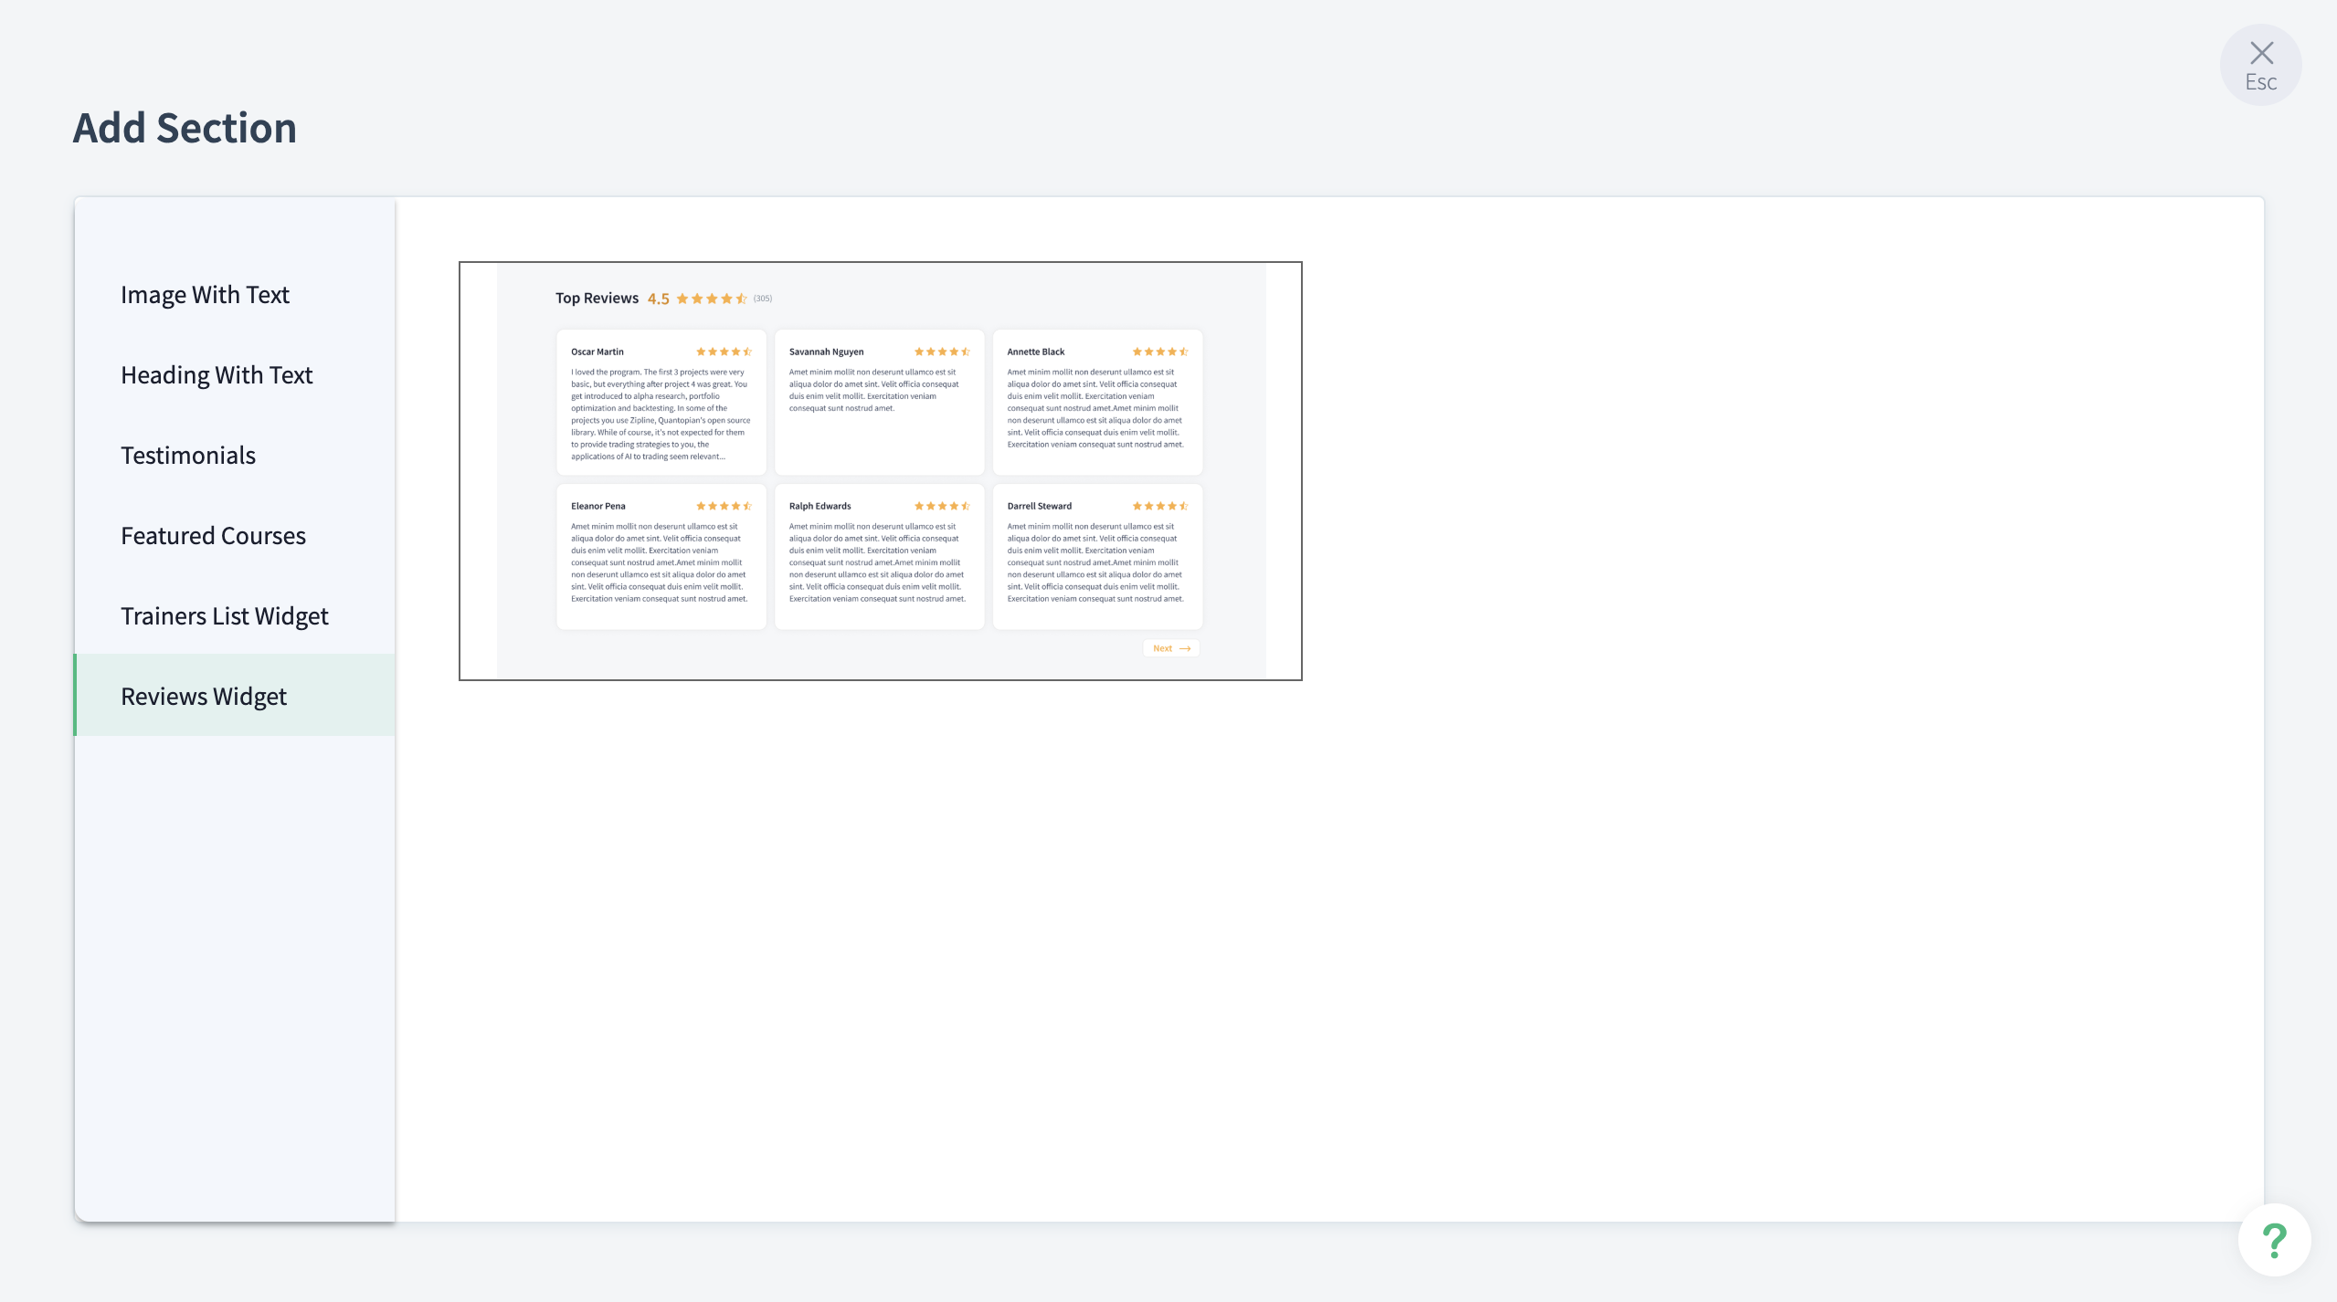The height and width of the screenshot is (1302, 2337).
Task: Select Image With Text section
Action: coord(205,295)
